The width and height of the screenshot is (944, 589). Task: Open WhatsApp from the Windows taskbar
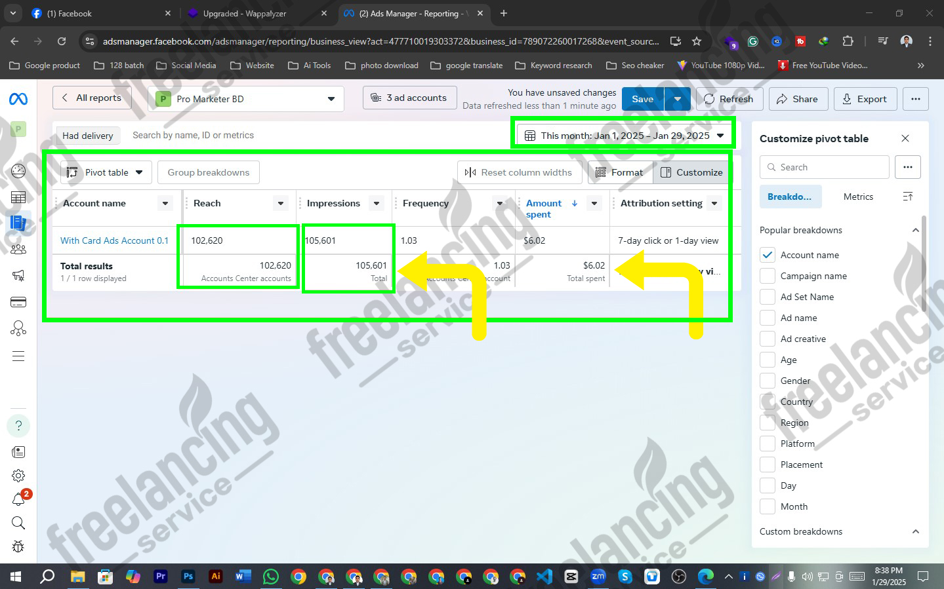click(270, 577)
